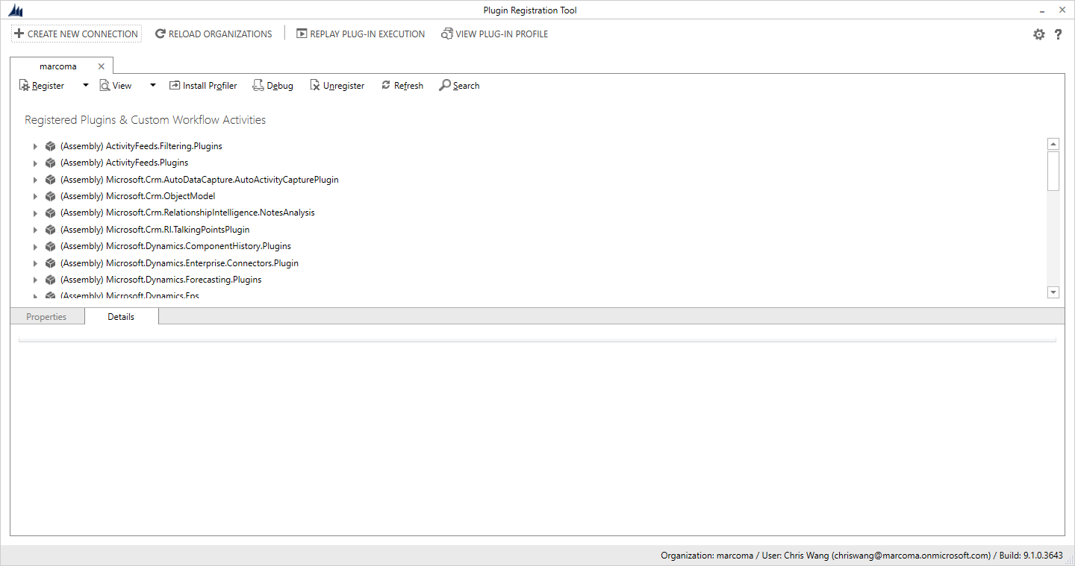Expand the NotesAnalysis assembly node
Image resolution: width=1075 pixels, height=566 pixels.
pos(35,213)
